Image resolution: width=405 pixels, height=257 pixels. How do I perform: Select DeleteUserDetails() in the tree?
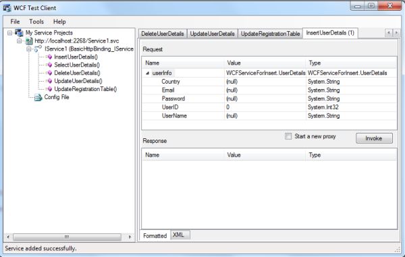pos(77,73)
